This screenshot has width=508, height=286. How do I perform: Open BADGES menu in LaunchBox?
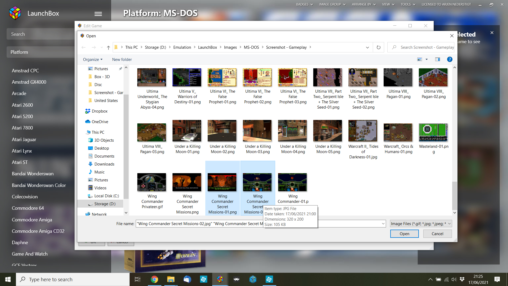[305, 5]
